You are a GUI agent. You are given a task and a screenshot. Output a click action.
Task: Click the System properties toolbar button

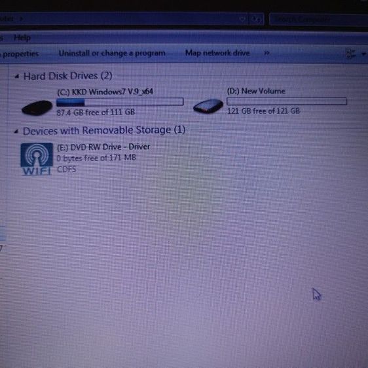19,54
